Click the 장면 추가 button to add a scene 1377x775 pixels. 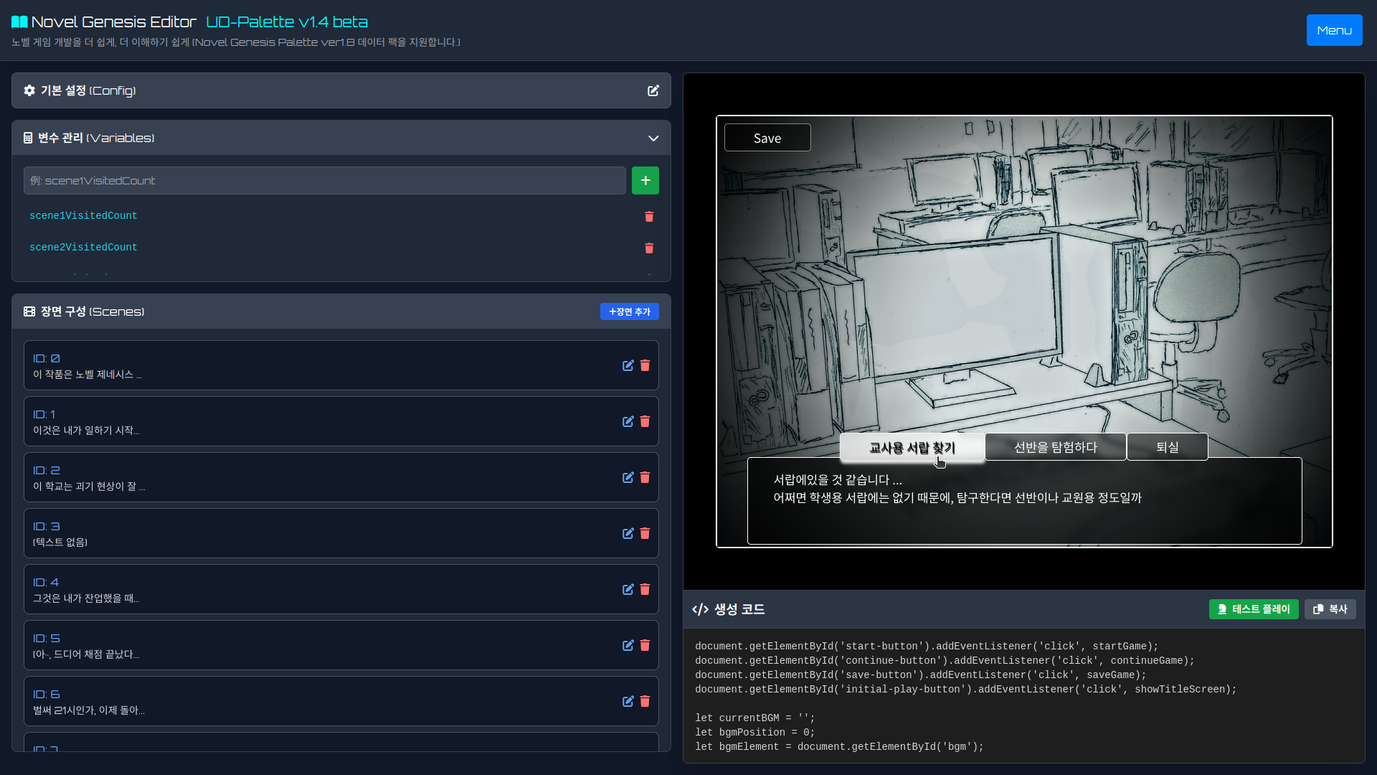coord(629,311)
